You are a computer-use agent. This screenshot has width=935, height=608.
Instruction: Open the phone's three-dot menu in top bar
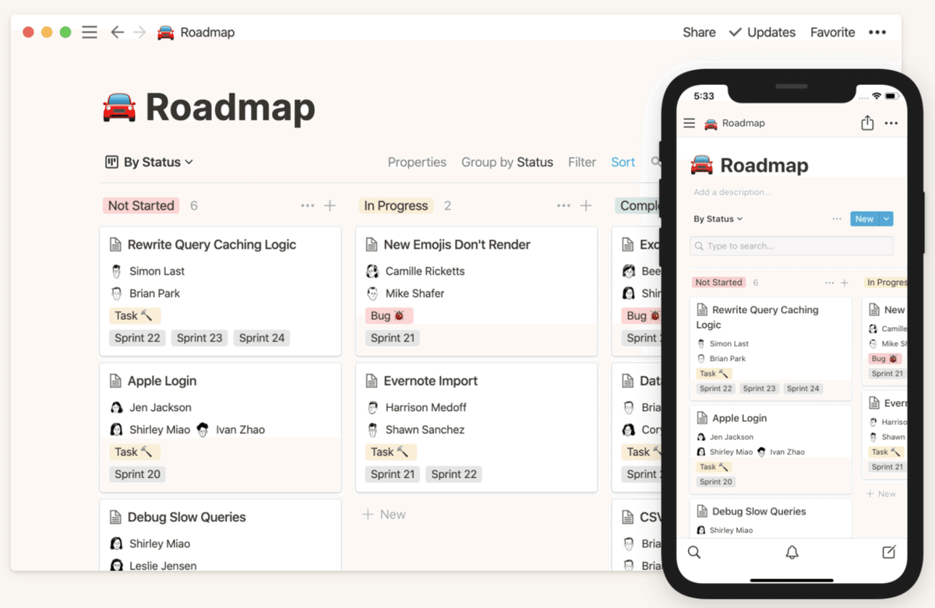pos(891,123)
